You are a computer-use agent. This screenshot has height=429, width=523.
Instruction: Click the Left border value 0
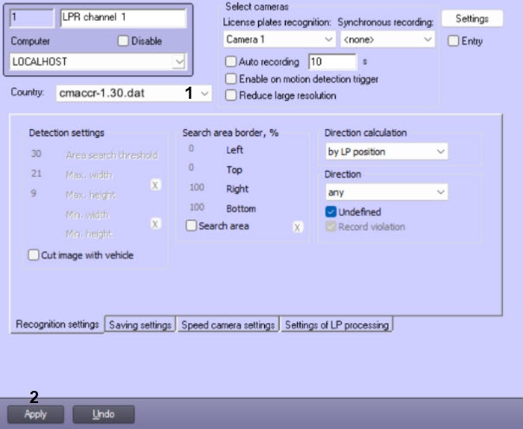click(x=191, y=148)
